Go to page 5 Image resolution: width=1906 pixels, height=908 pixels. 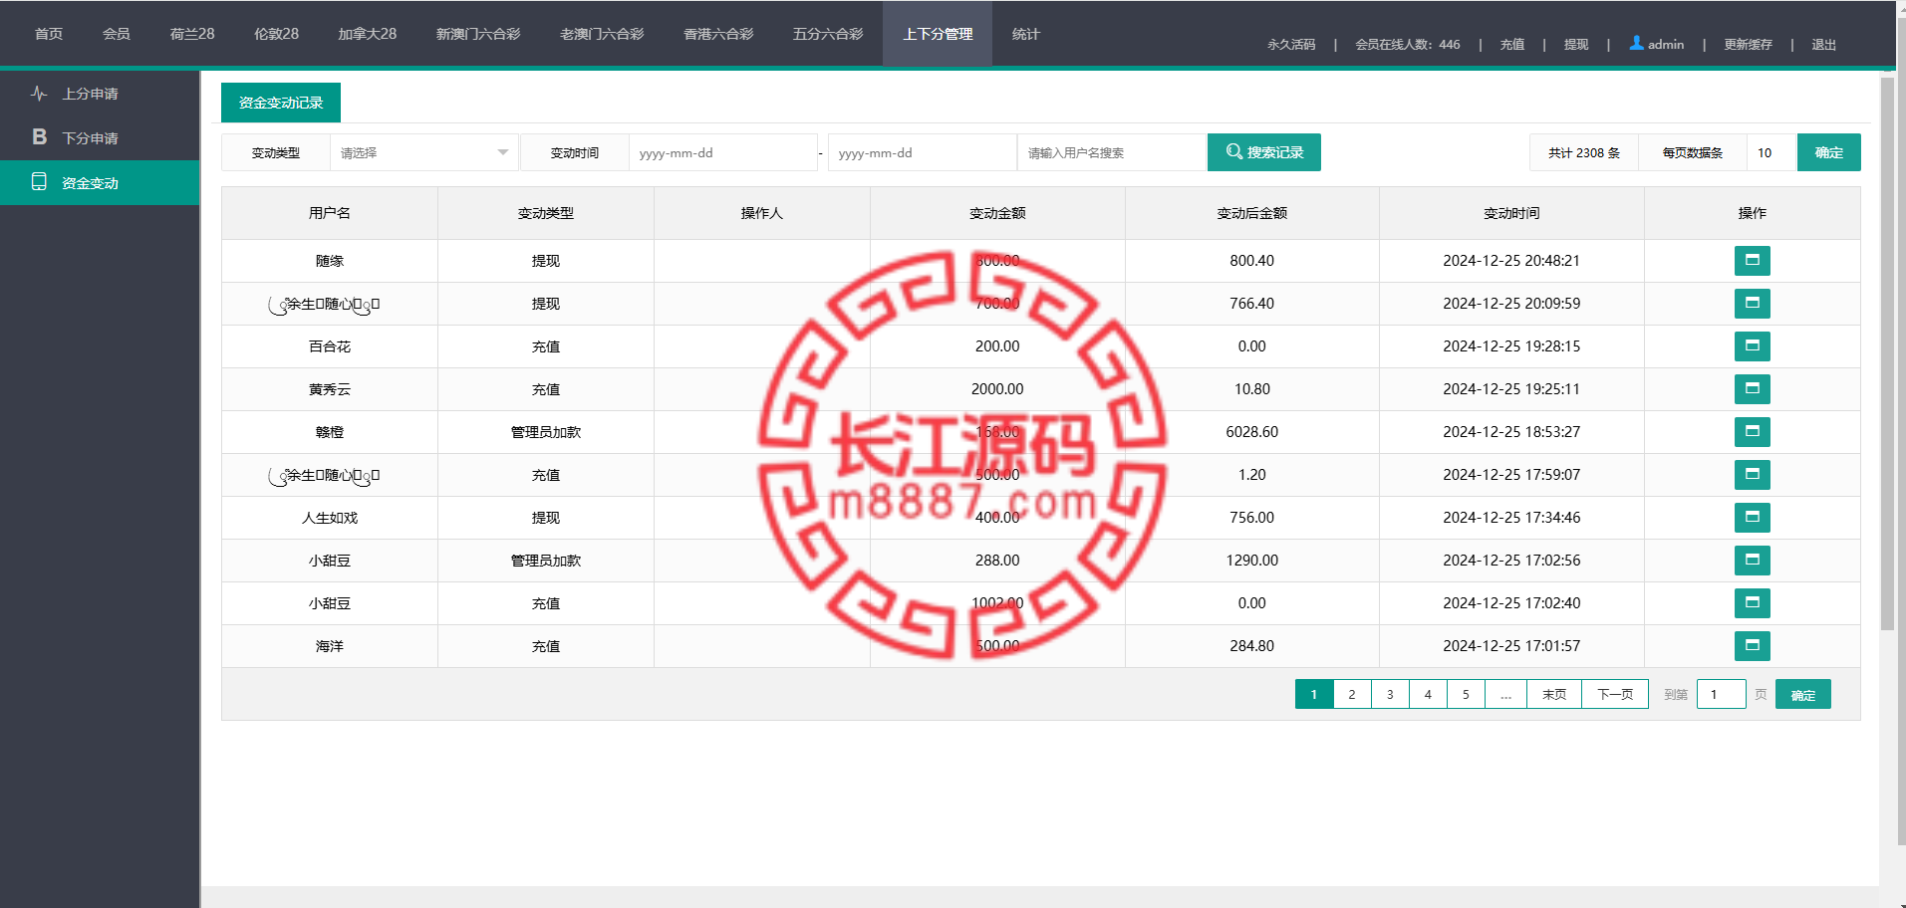click(x=1466, y=694)
